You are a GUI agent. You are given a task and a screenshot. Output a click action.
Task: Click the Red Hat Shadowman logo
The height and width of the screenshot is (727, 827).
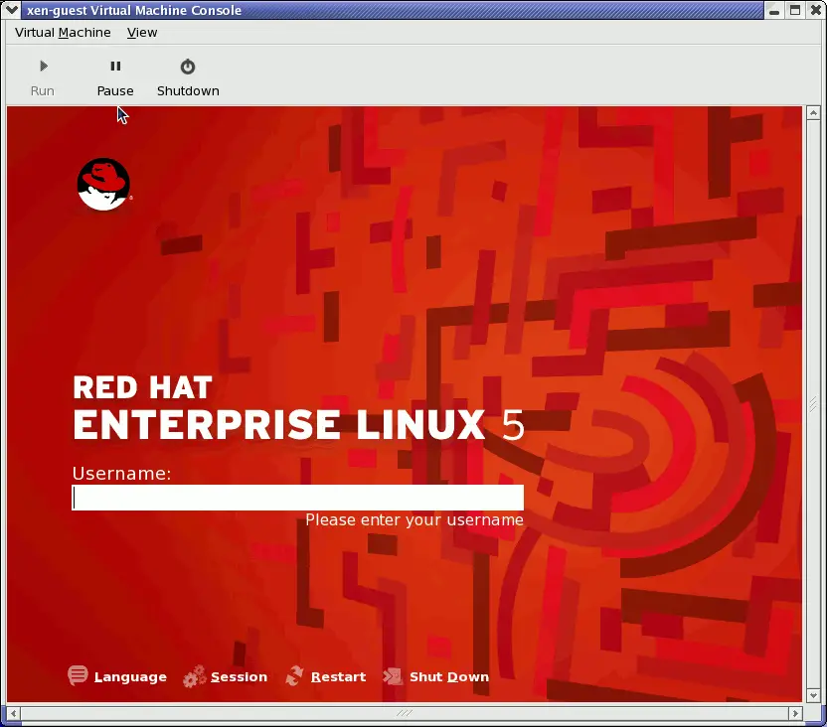[102, 184]
